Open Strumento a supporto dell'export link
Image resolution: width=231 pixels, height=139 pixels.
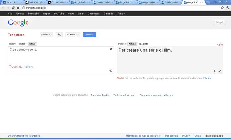156,95
